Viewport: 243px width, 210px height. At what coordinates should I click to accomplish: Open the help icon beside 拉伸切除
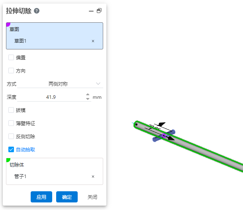click(37, 11)
